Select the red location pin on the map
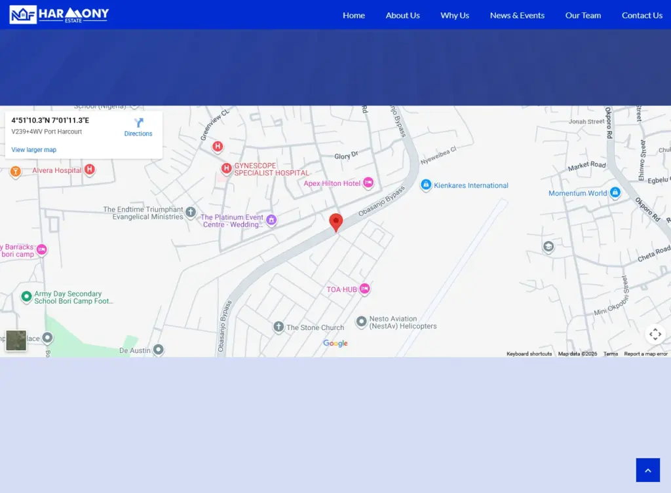671x493 pixels. coord(336,222)
